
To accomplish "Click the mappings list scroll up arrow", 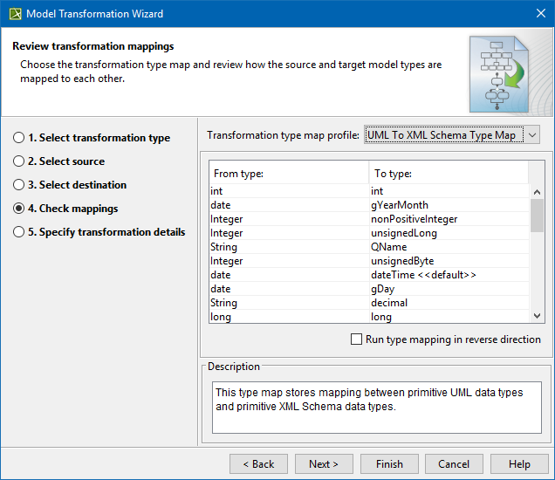I will [537, 192].
